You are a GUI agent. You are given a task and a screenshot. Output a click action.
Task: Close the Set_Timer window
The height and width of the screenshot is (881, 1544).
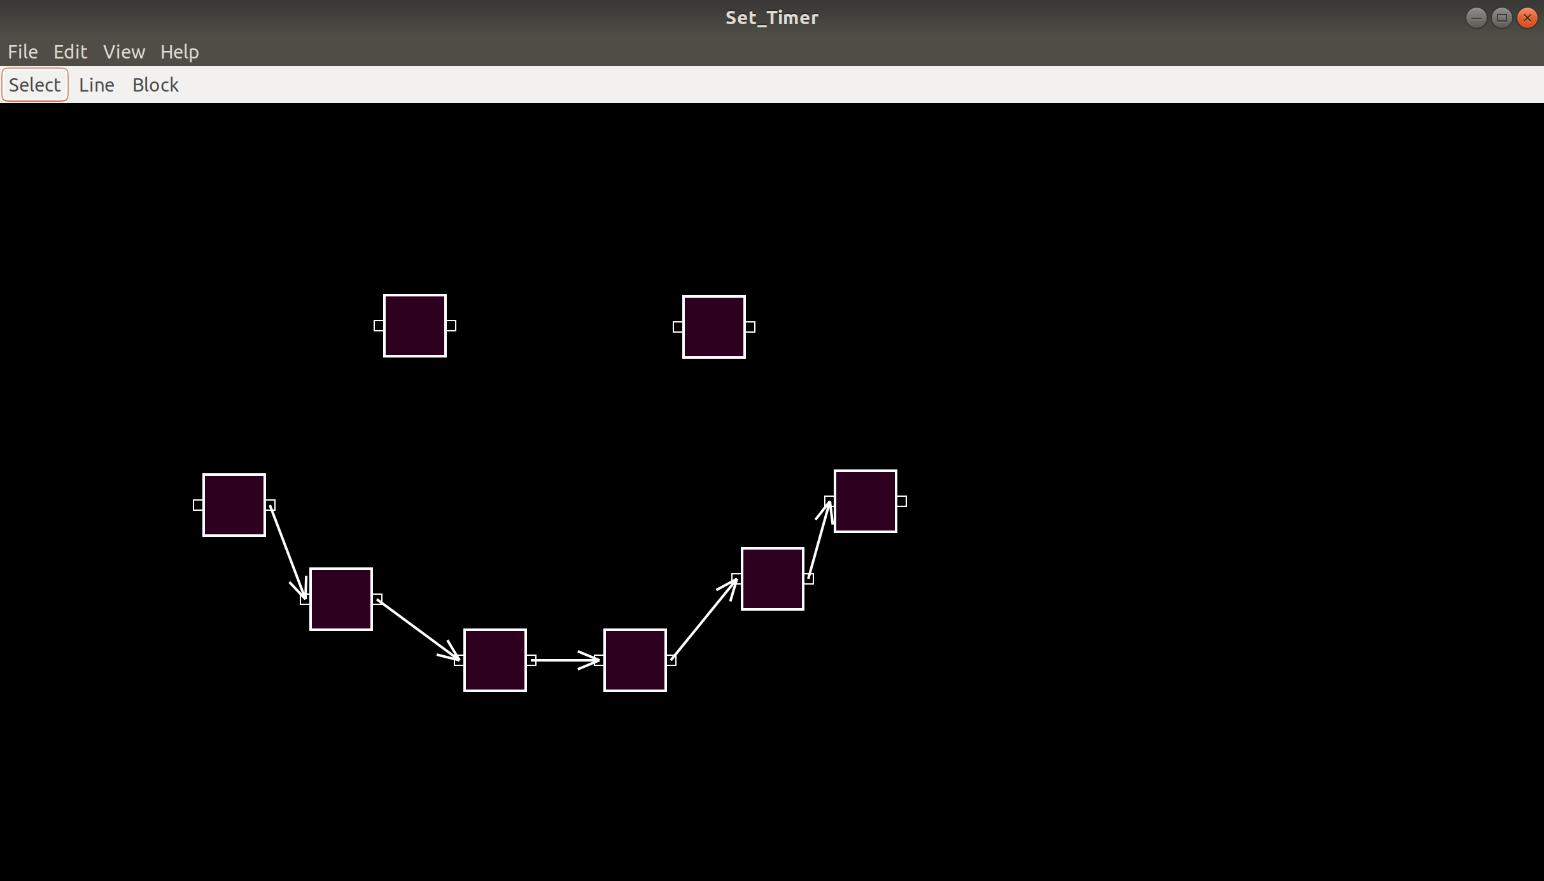[1527, 18]
